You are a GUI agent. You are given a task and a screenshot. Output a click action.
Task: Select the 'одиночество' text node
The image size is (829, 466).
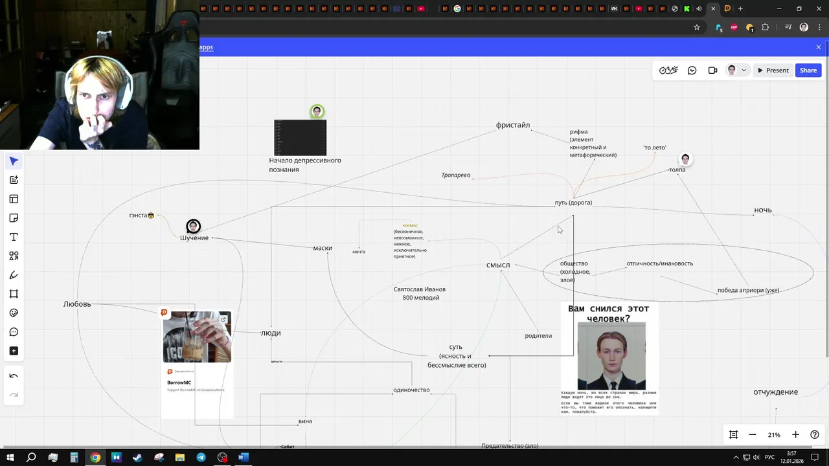click(x=411, y=390)
